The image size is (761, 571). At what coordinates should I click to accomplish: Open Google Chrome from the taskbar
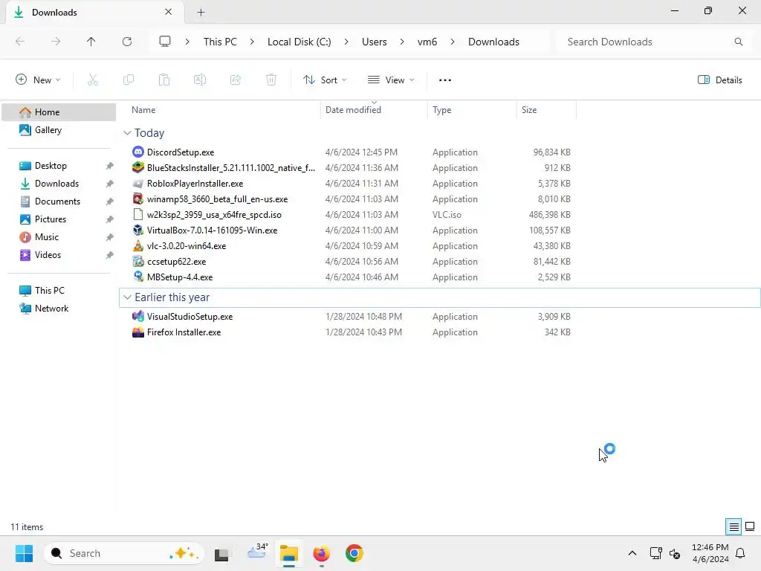[x=354, y=553]
